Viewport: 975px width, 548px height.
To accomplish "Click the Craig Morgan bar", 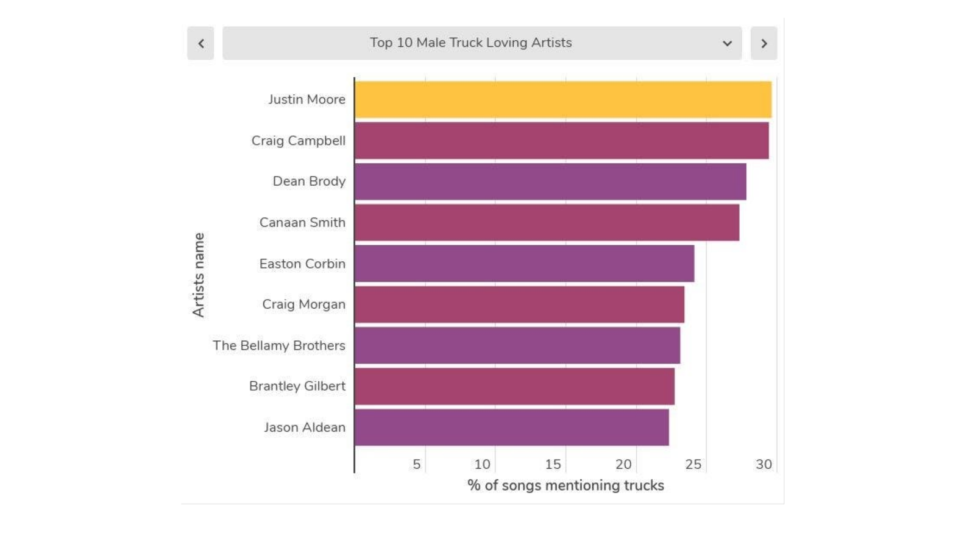I will 519,304.
